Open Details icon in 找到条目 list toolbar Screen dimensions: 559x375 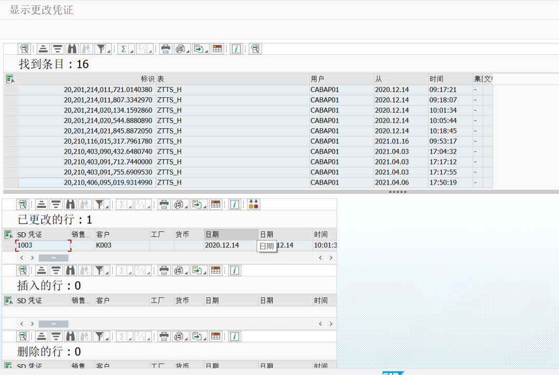24,49
